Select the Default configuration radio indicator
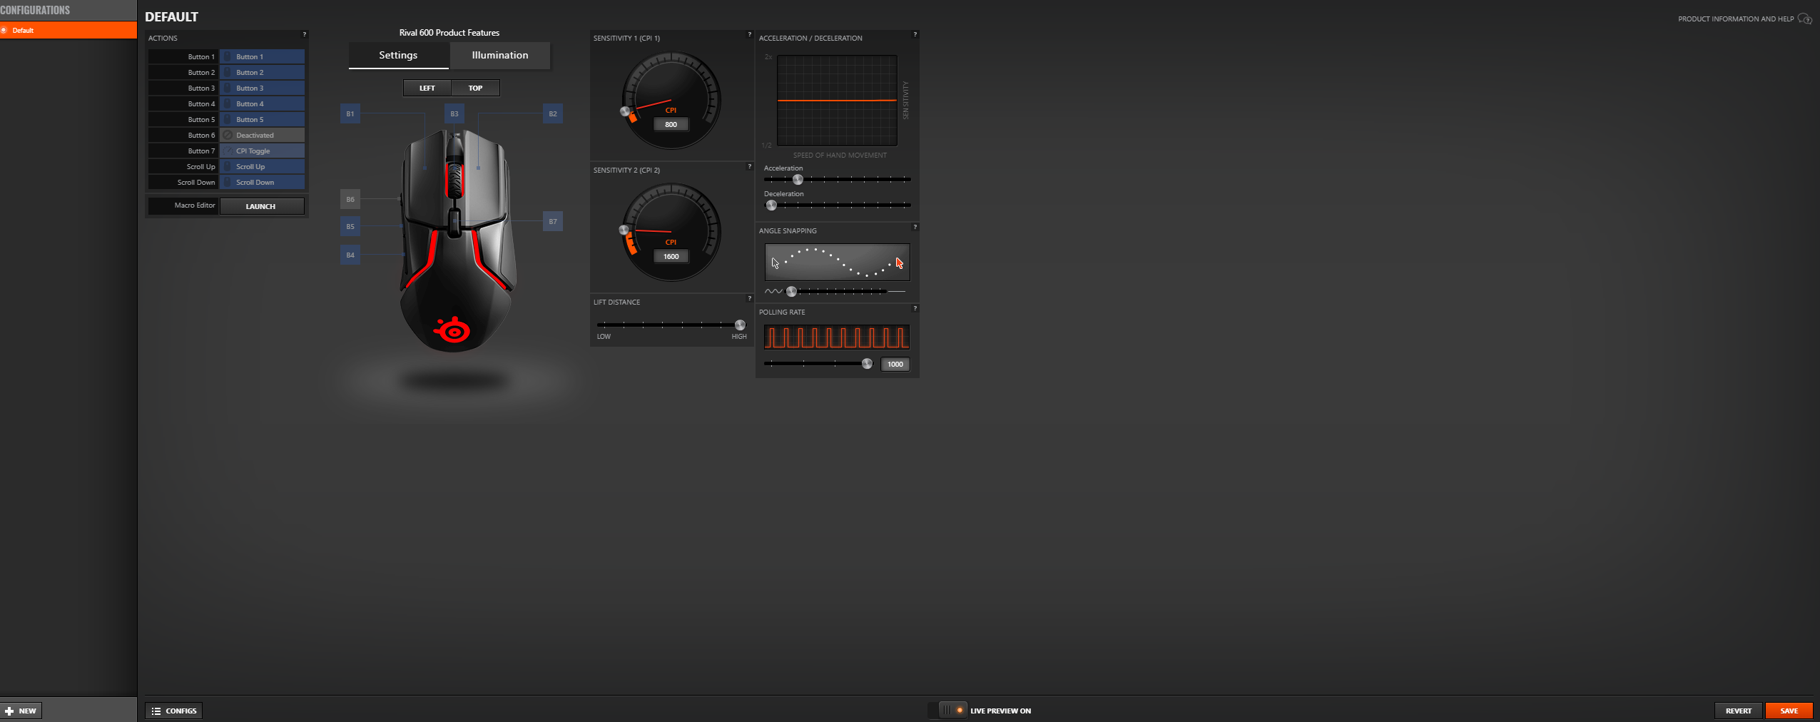The height and width of the screenshot is (722, 1820). click(4, 30)
